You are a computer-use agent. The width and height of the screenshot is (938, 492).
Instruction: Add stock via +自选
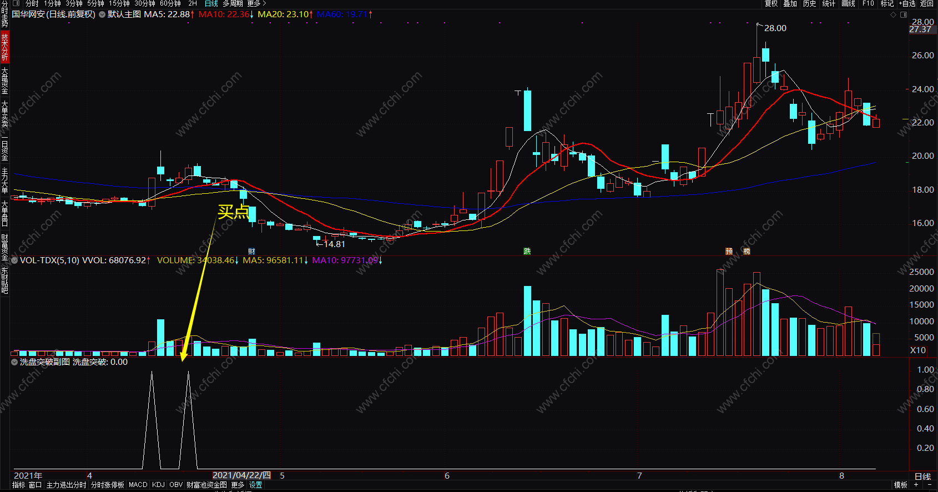pyautogui.click(x=907, y=3)
